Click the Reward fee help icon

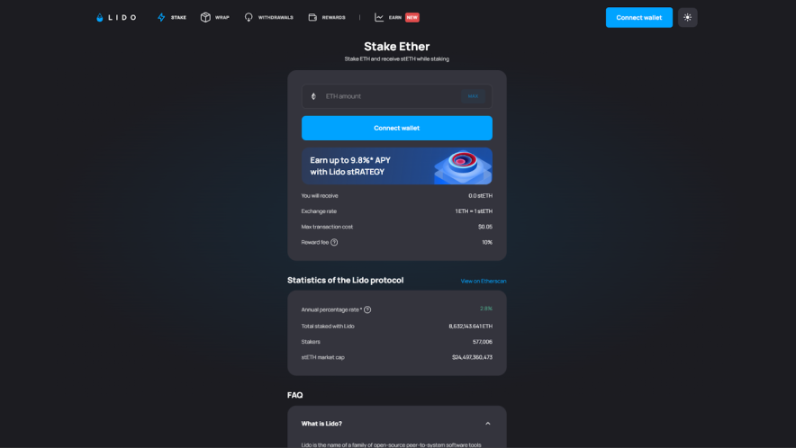tap(334, 242)
